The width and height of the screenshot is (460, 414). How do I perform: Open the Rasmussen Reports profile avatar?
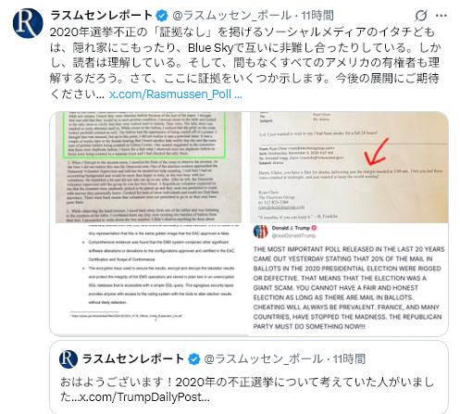(x=28, y=23)
